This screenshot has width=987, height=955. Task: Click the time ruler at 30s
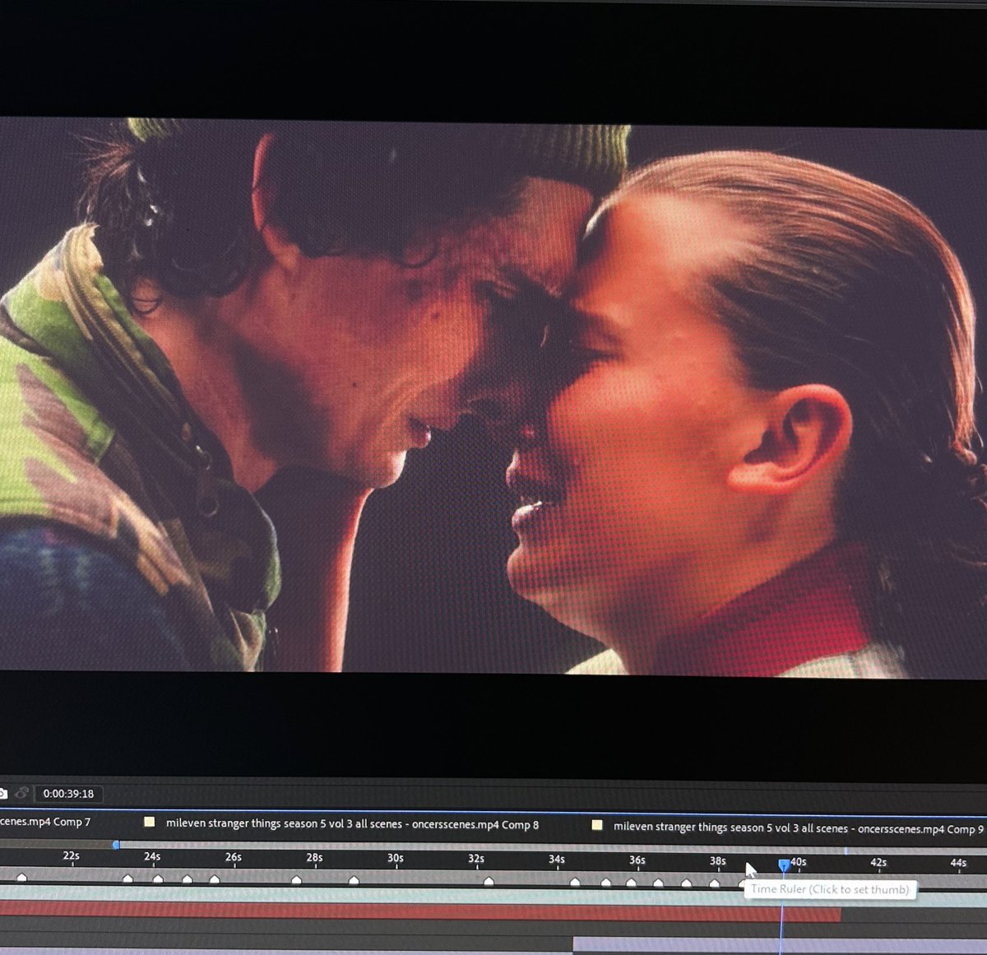tap(396, 858)
